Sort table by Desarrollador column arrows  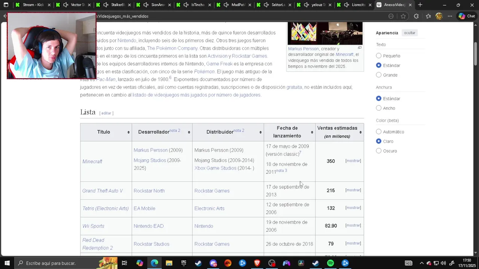pyautogui.click(x=189, y=132)
